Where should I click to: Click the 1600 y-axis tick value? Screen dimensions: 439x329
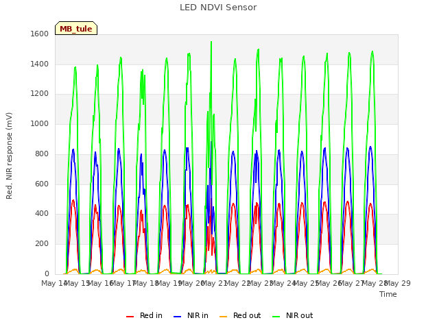pyautogui.click(x=40, y=34)
